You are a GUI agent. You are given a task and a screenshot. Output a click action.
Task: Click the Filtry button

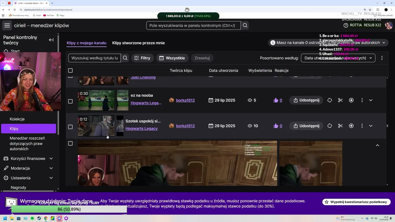tap(142, 58)
